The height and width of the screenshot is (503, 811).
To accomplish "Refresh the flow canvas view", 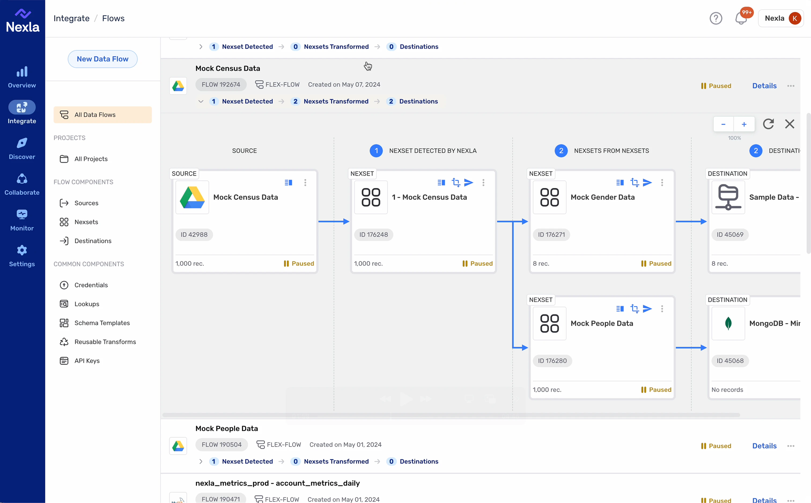I will [768, 124].
